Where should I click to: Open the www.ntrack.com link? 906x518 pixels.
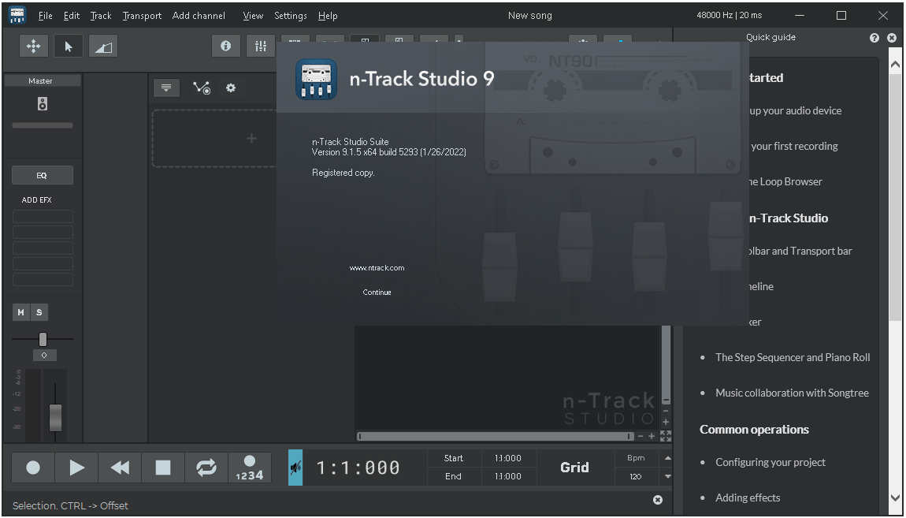pos(377,267)
